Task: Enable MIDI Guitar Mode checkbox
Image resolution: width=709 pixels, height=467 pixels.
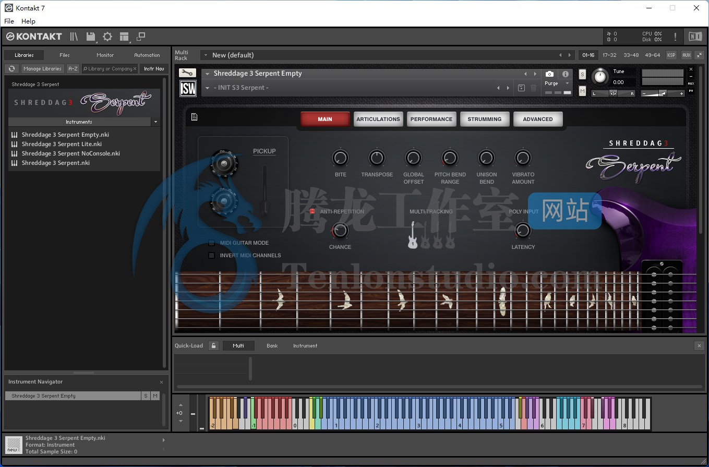Action: [x=211, y=243]
